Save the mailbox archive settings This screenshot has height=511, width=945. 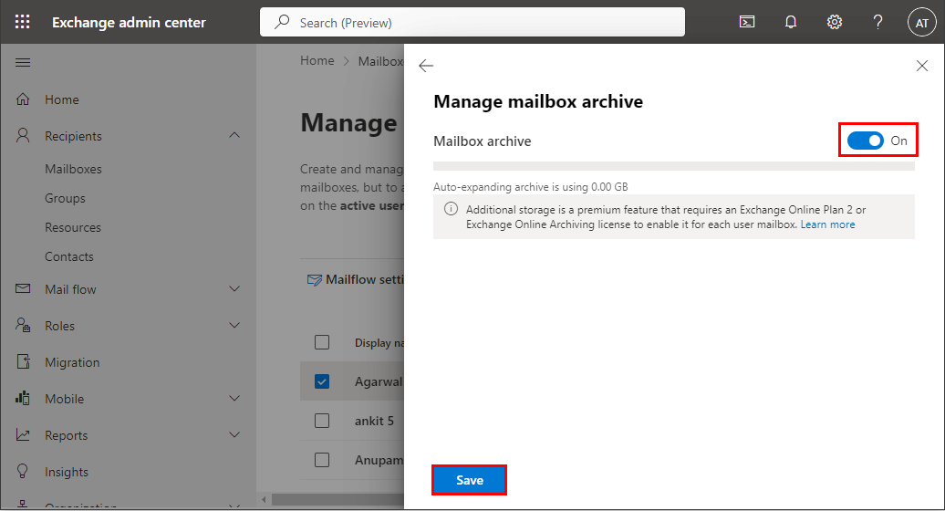(470, 480)
